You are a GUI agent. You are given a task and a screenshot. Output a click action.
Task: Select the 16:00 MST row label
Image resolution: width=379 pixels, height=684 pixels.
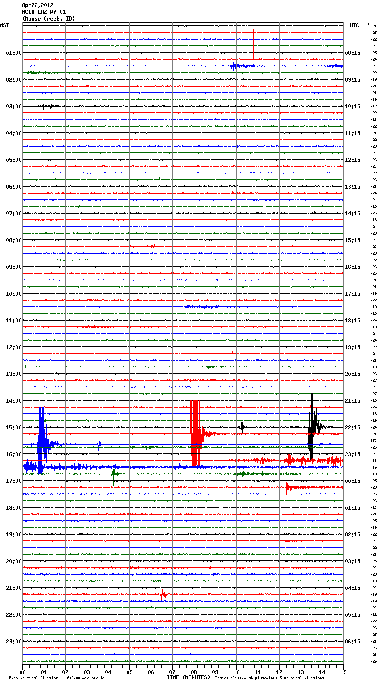coord(14,454)
